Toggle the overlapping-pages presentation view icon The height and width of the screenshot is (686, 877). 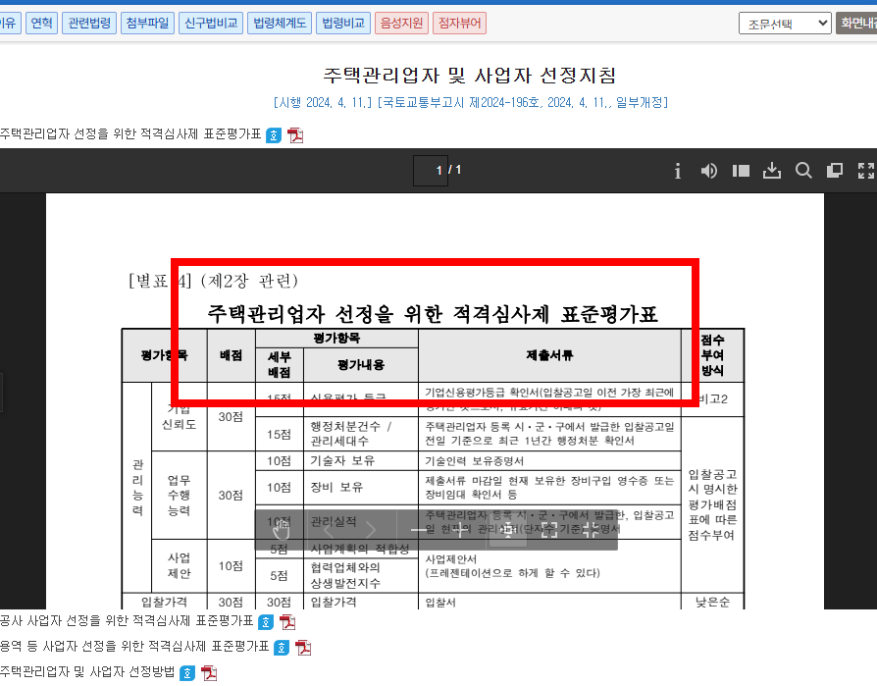(835, 170)
